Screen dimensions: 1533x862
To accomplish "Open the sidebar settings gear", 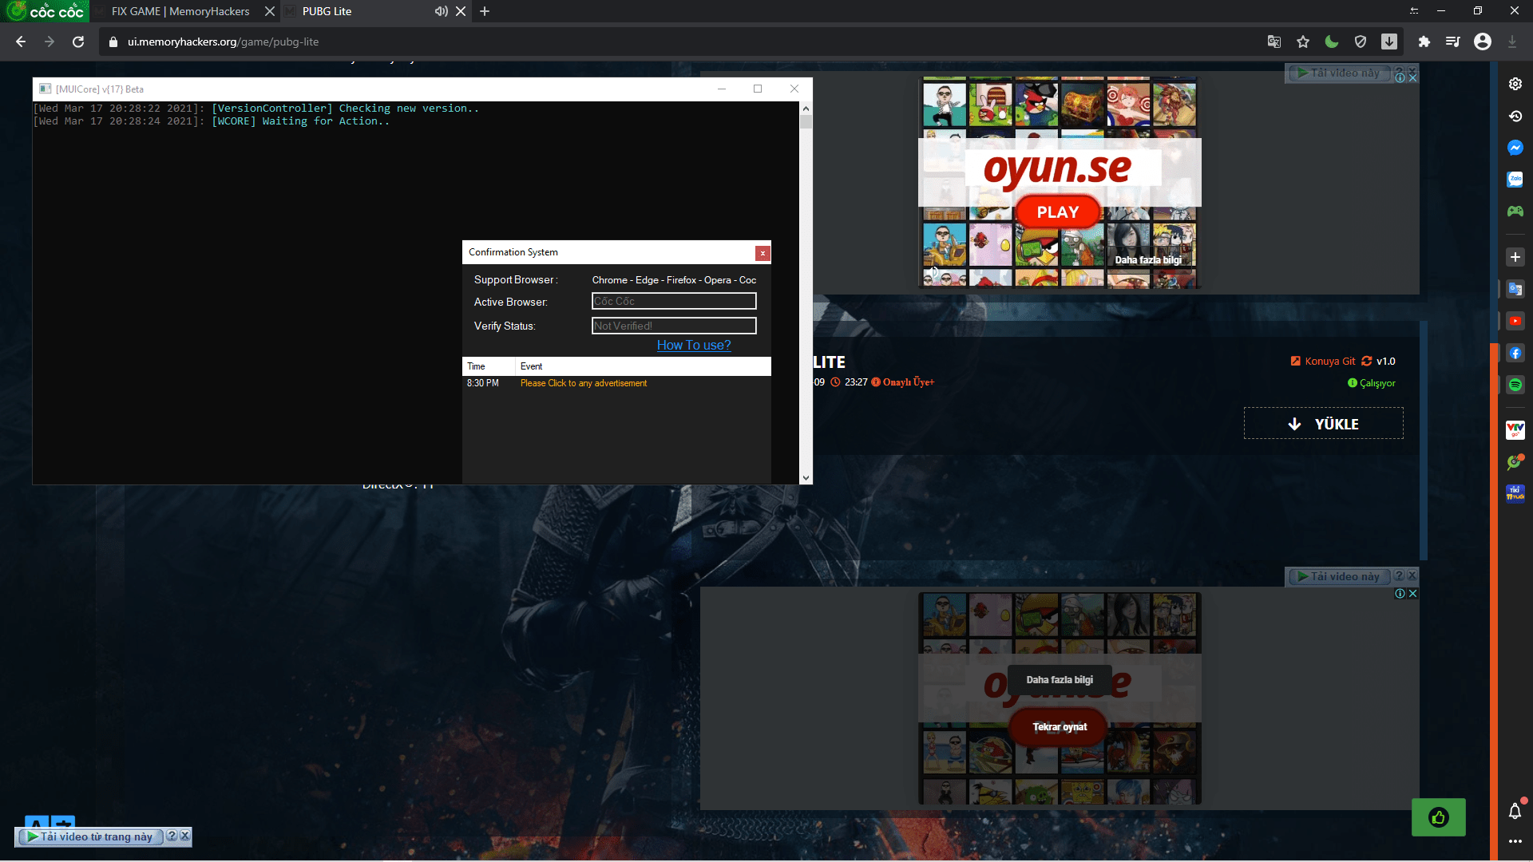I will tap(1515, 84).
